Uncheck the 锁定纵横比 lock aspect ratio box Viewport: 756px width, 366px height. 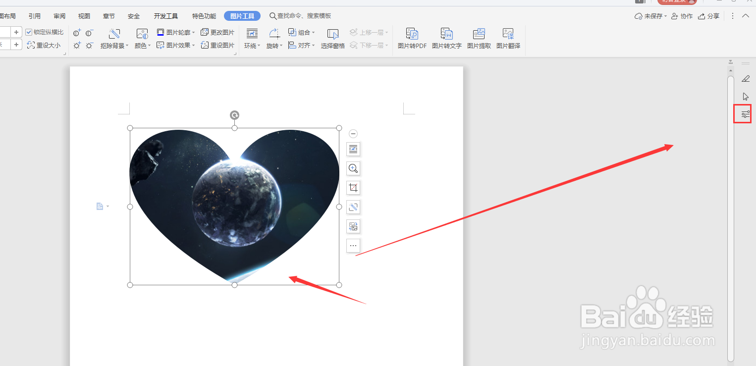[28, 32]
